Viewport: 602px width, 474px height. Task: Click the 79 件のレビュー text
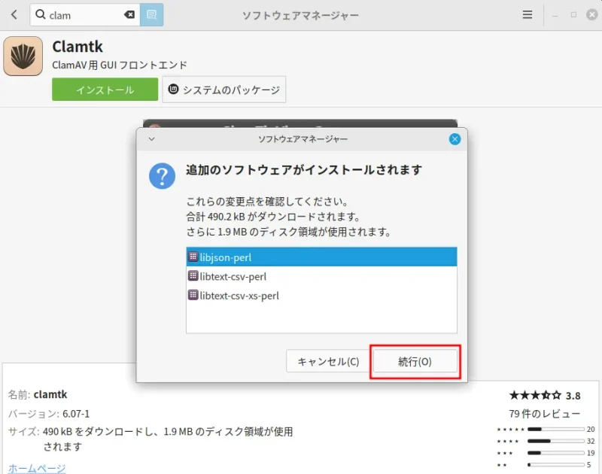[544, 414]
